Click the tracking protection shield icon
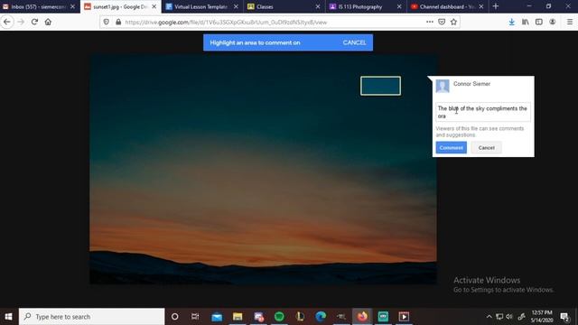The height and width of the screenshot is (325, 578). pyautogui.click(x=107, y=22)
